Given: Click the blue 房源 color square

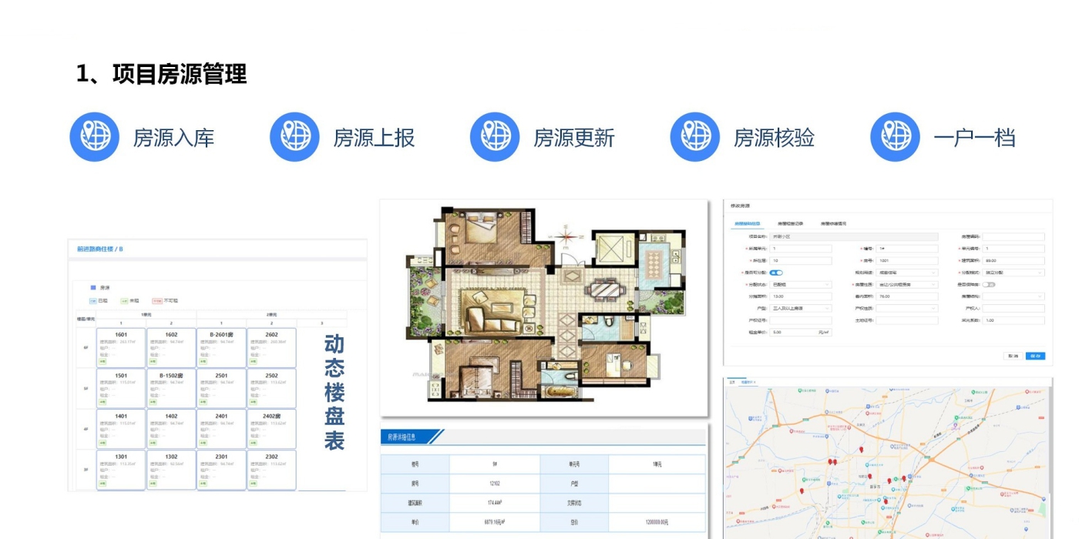Looking at the screenshot, I should pos(92,286).
